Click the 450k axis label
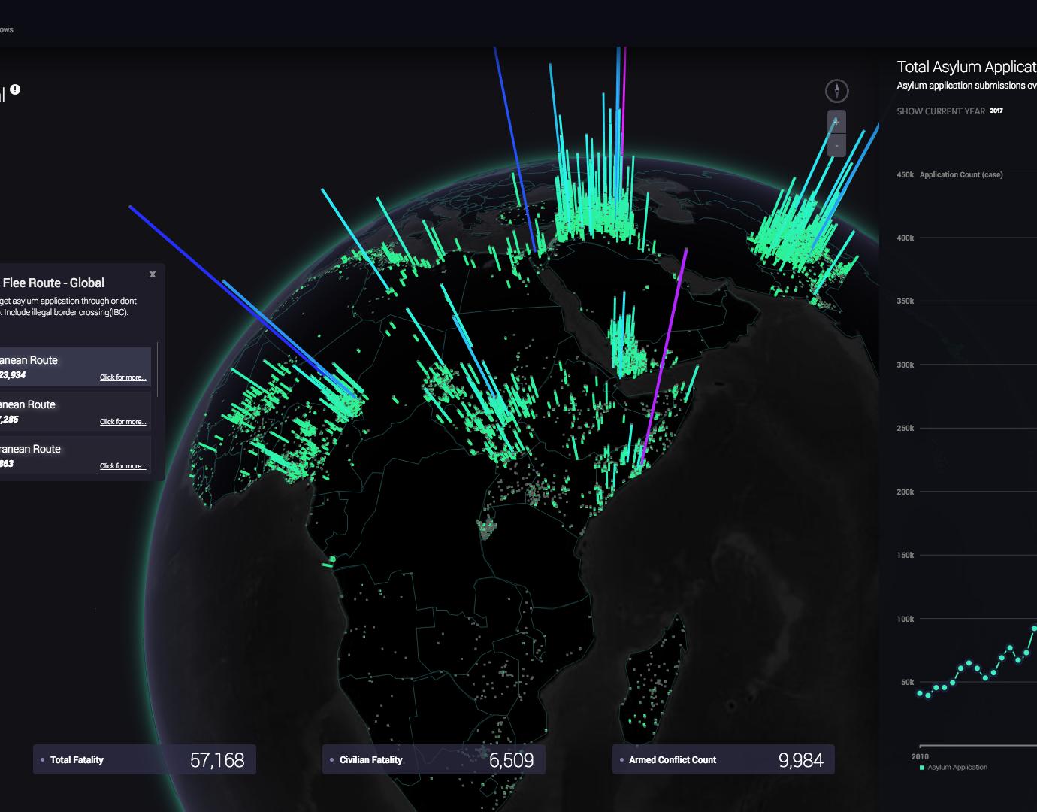Screen dimensions: 1037x812 [x=905, y=174]
